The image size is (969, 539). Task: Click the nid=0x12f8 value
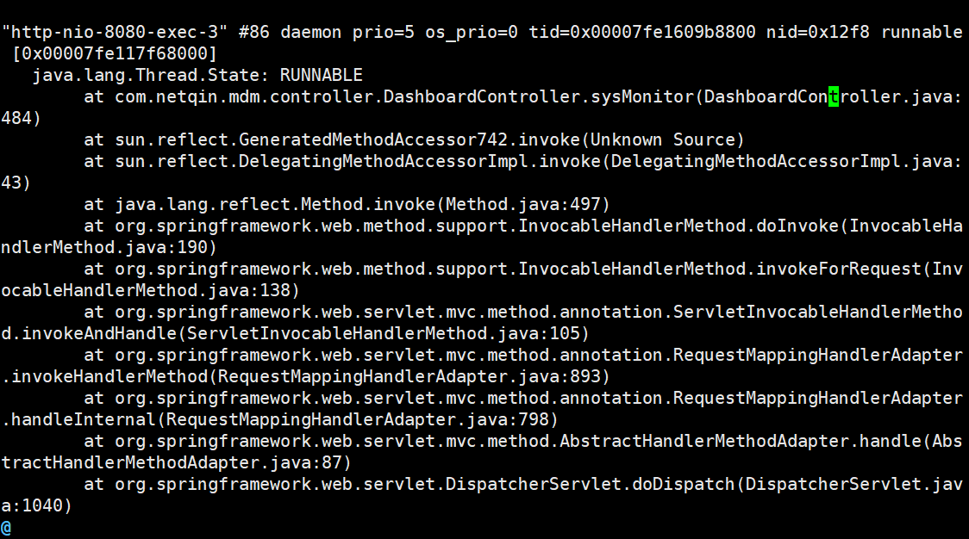click(x=817, y=32)
